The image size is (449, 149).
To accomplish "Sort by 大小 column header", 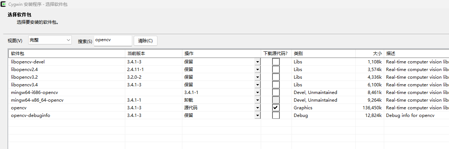I will tap(370, 54).
